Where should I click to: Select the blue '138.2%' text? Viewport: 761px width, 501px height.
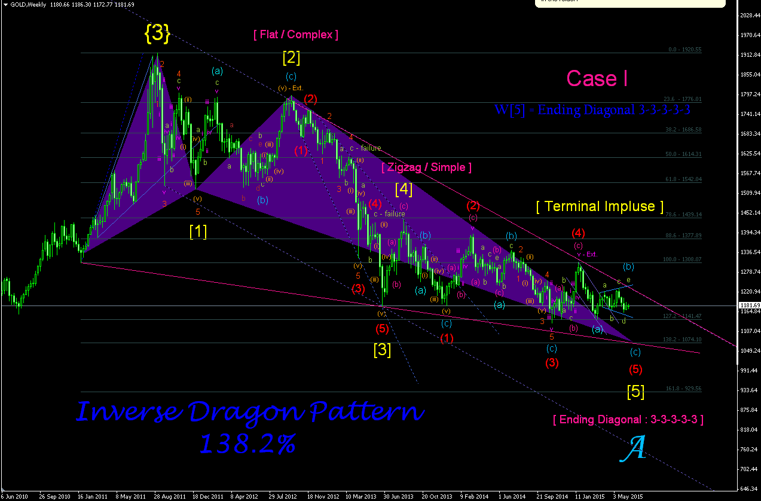247,444
